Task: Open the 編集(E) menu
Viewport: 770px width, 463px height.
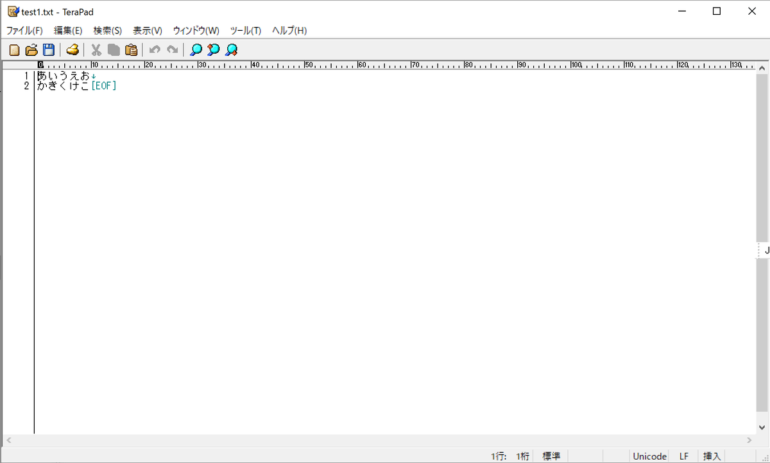Action: point(68,31)
